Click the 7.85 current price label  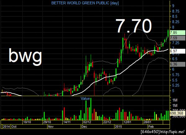coord(177,32)
